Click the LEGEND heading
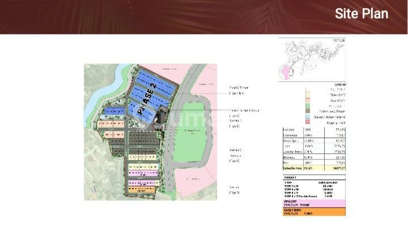 [341, 85]
